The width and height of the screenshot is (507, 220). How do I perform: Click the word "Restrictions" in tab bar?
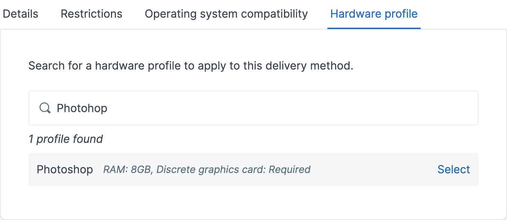coord(92,14)
